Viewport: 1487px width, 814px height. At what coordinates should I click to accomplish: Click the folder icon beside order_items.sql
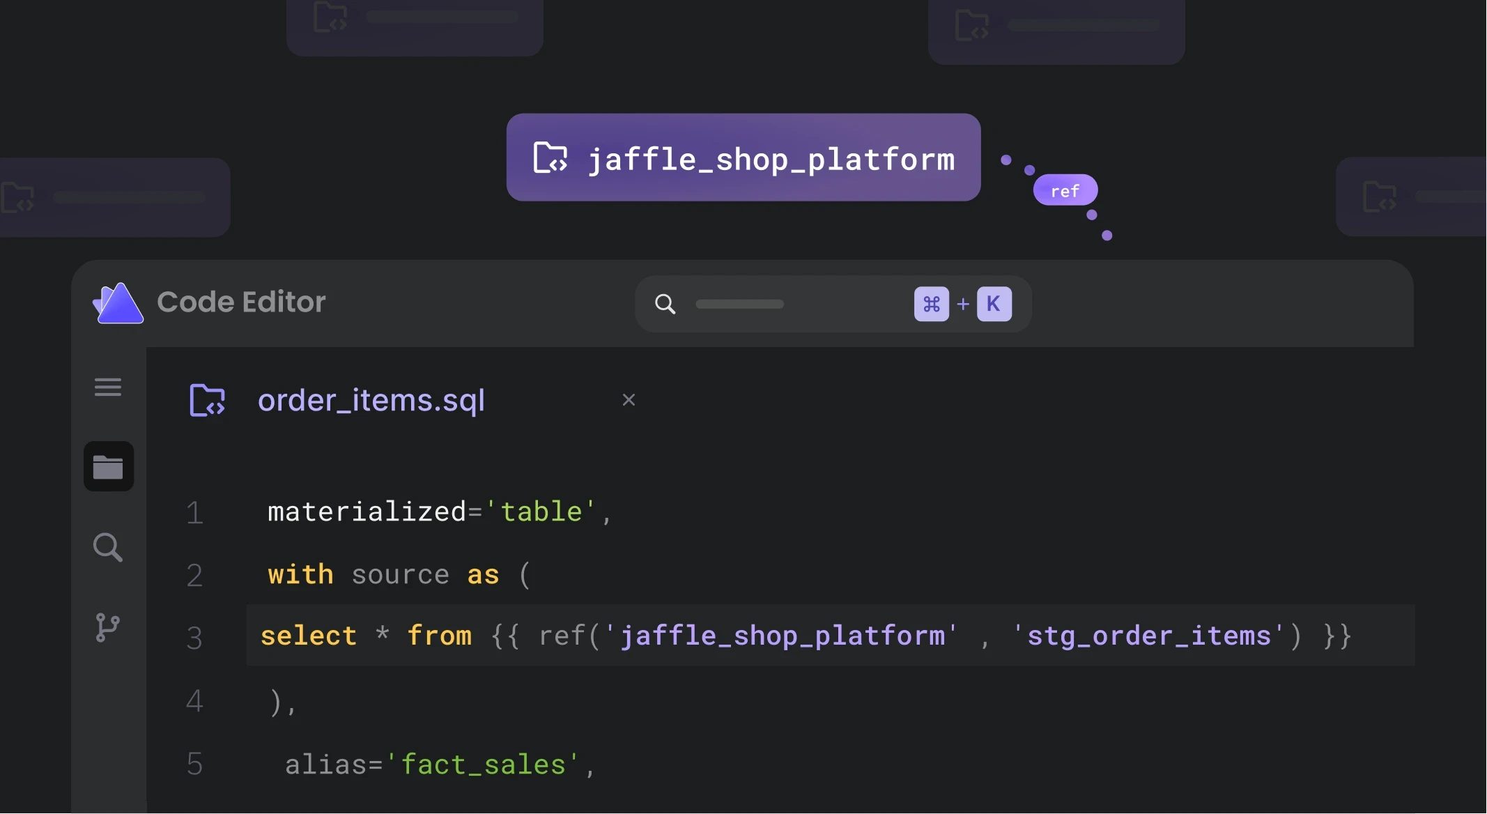coord(208,400)
